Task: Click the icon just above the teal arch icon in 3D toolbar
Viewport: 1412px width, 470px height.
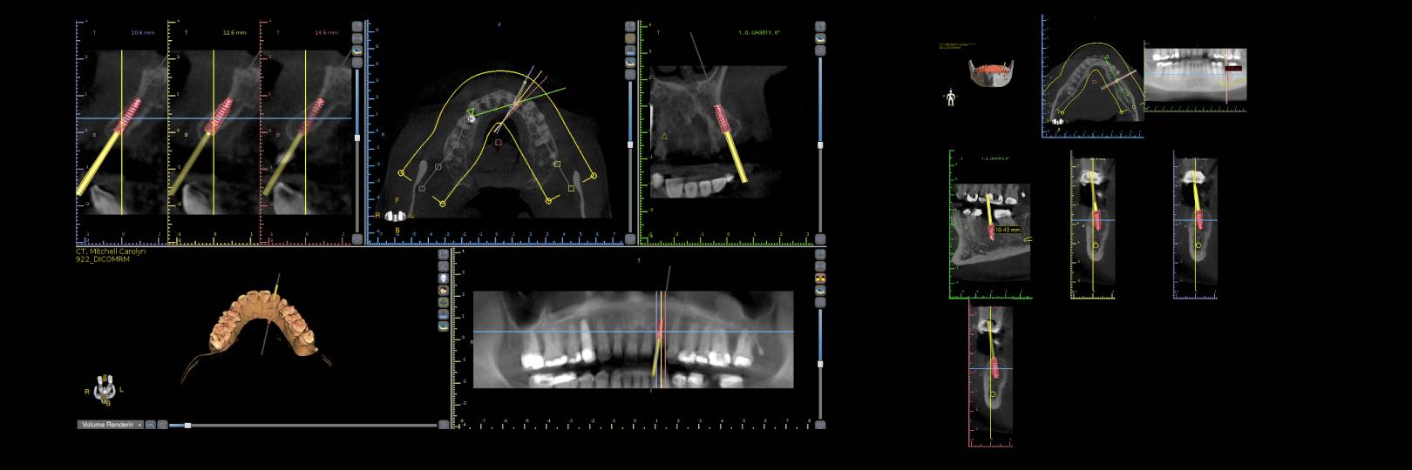Action: pyautogui.click(x=444, y=314)
